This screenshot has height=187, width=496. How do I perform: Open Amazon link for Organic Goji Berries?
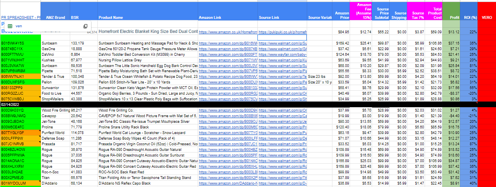pyautogui.click(x=227, y=93)
